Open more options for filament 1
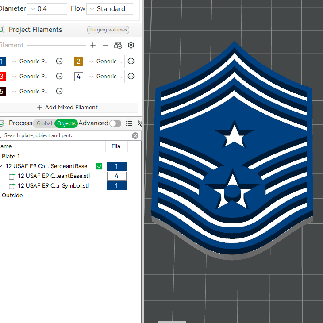 click(59, 61)
